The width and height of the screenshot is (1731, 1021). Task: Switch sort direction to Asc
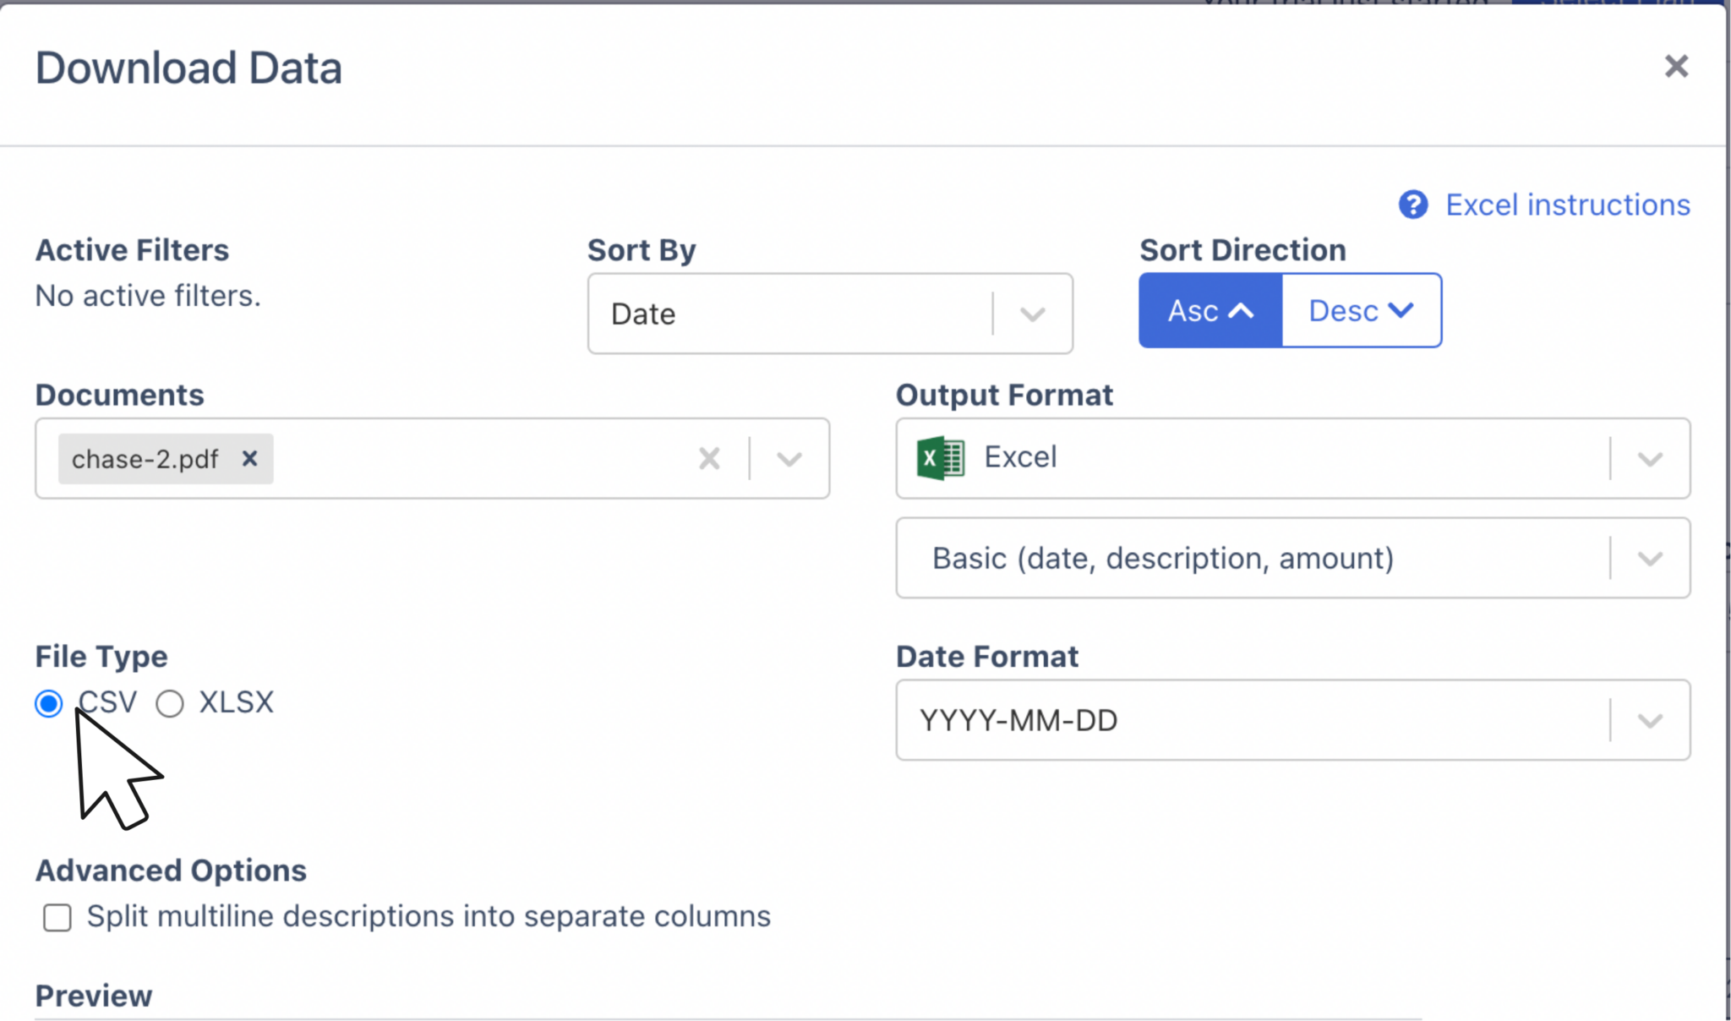coord(1208,310)
